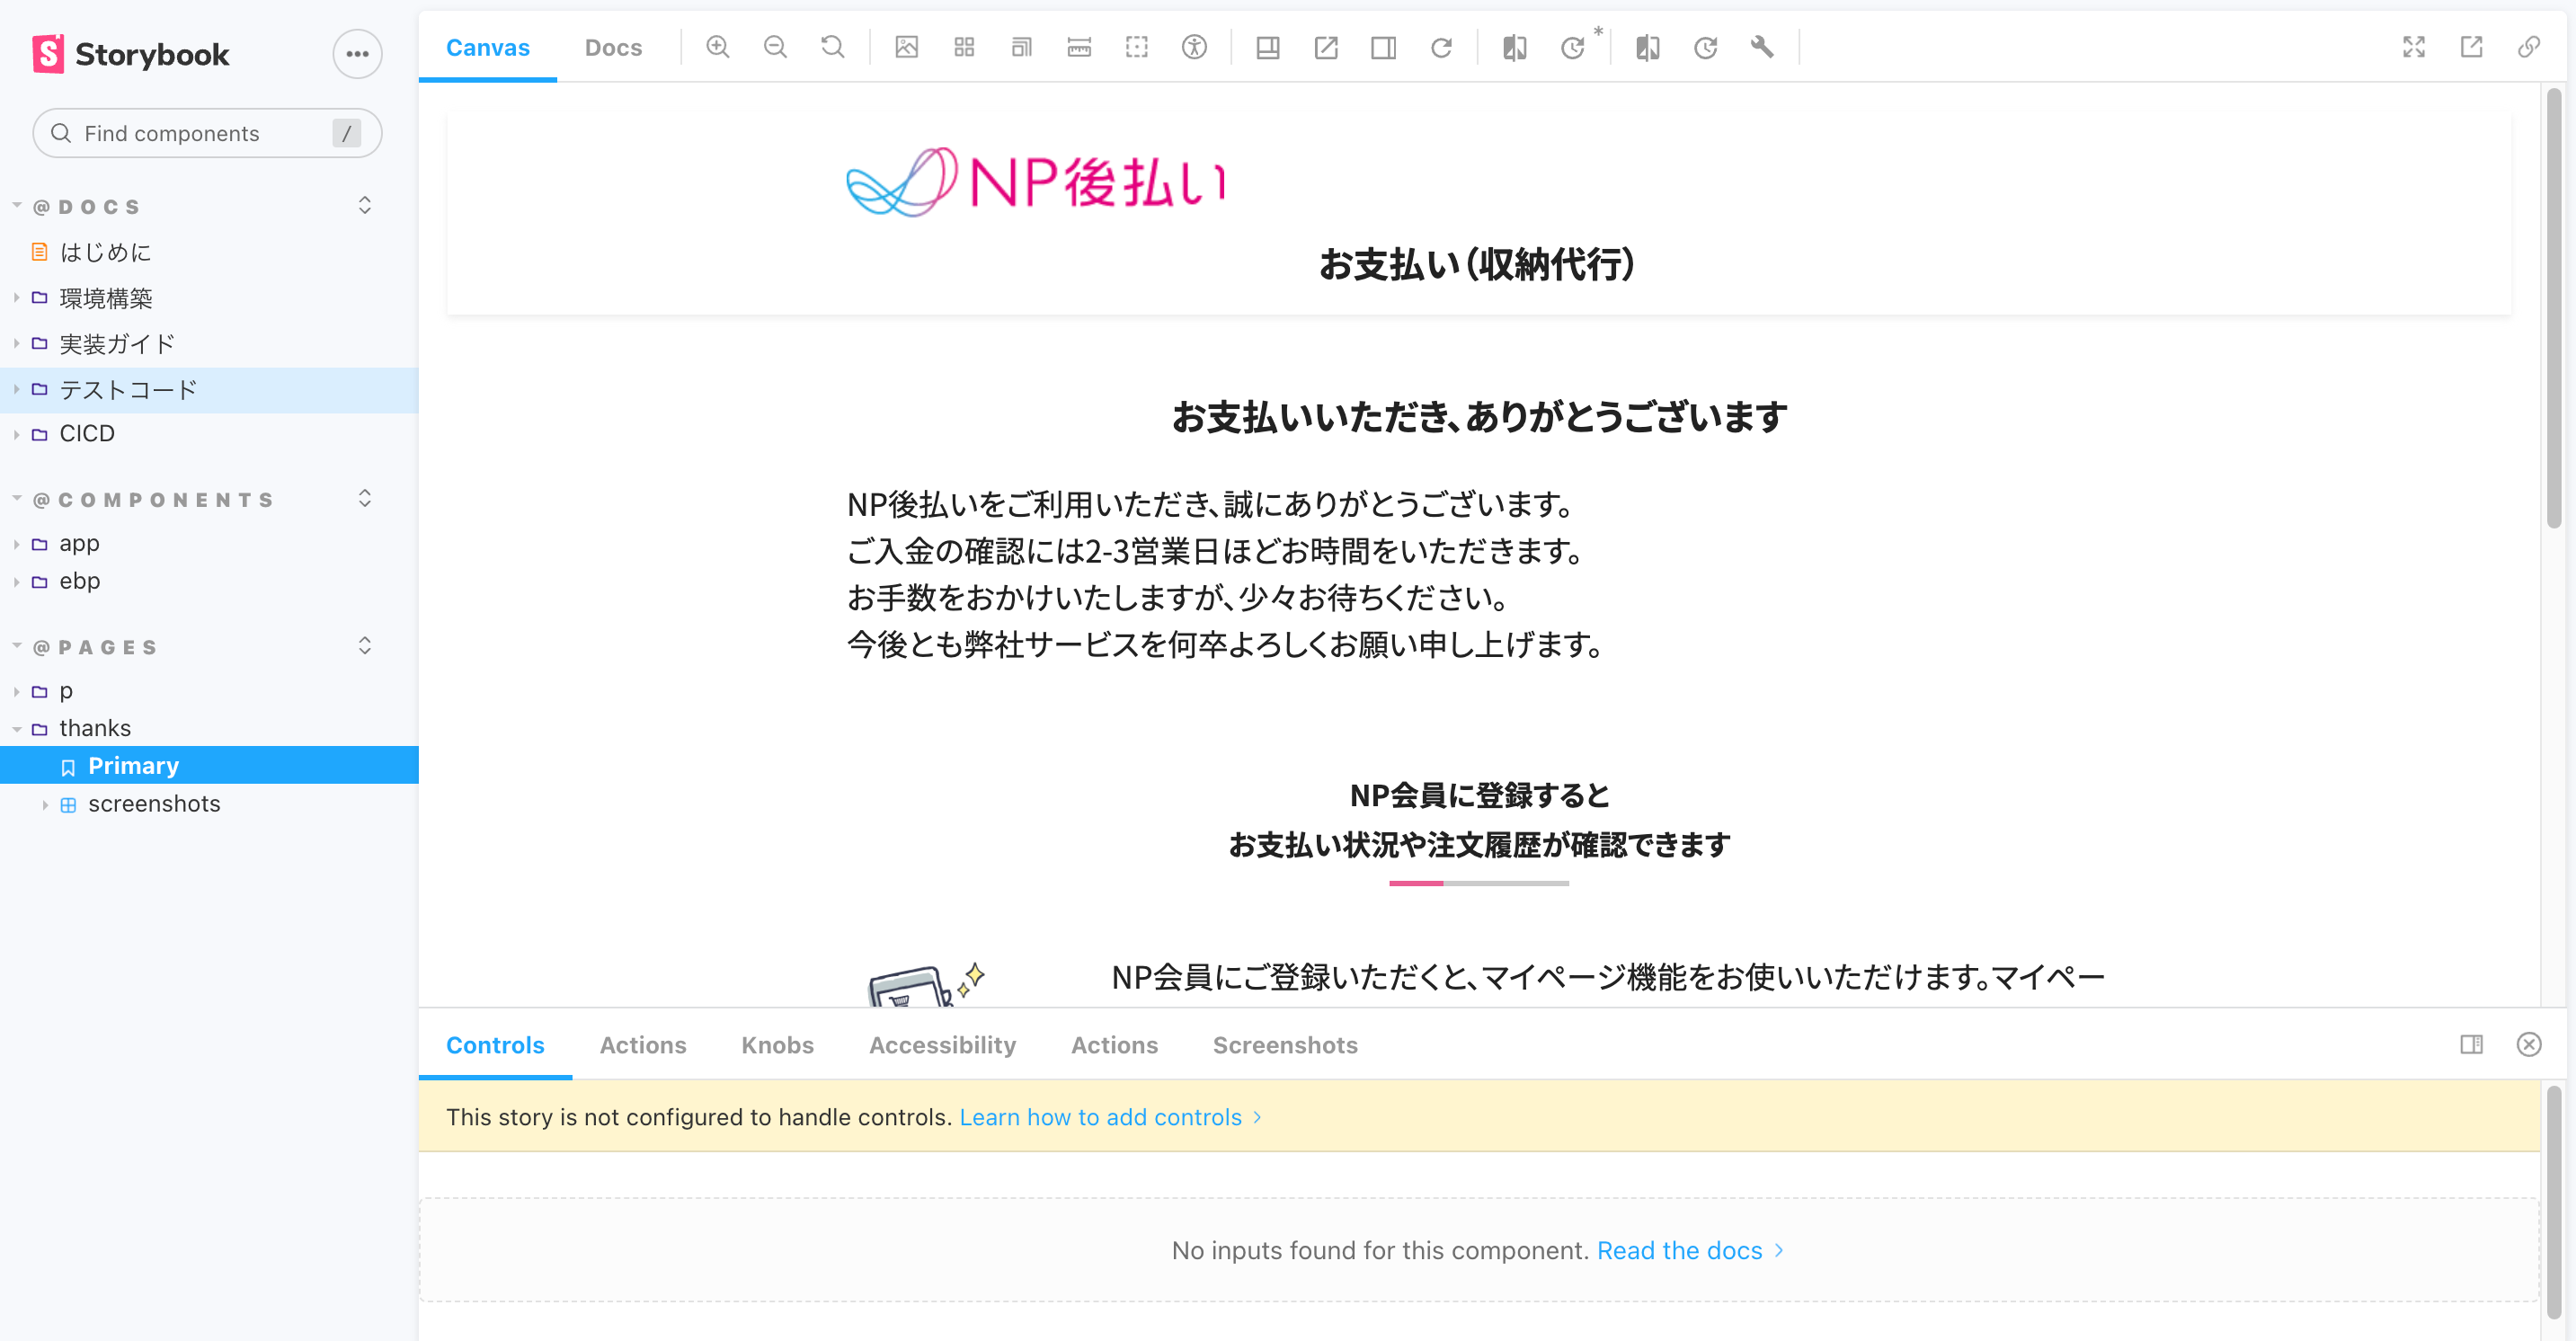This screenshot has height=1341, width=2576.
Task: Copy canvas link with the chain icon
Action: tap(2529, 47)
